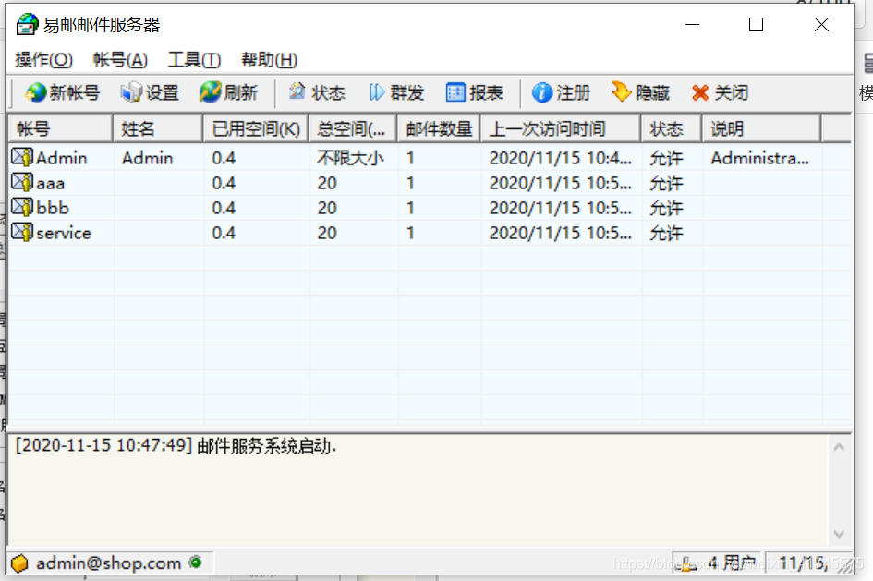Open the 操作(O) menu
Viewport: 873px width, 581px height.
(44, 59)
